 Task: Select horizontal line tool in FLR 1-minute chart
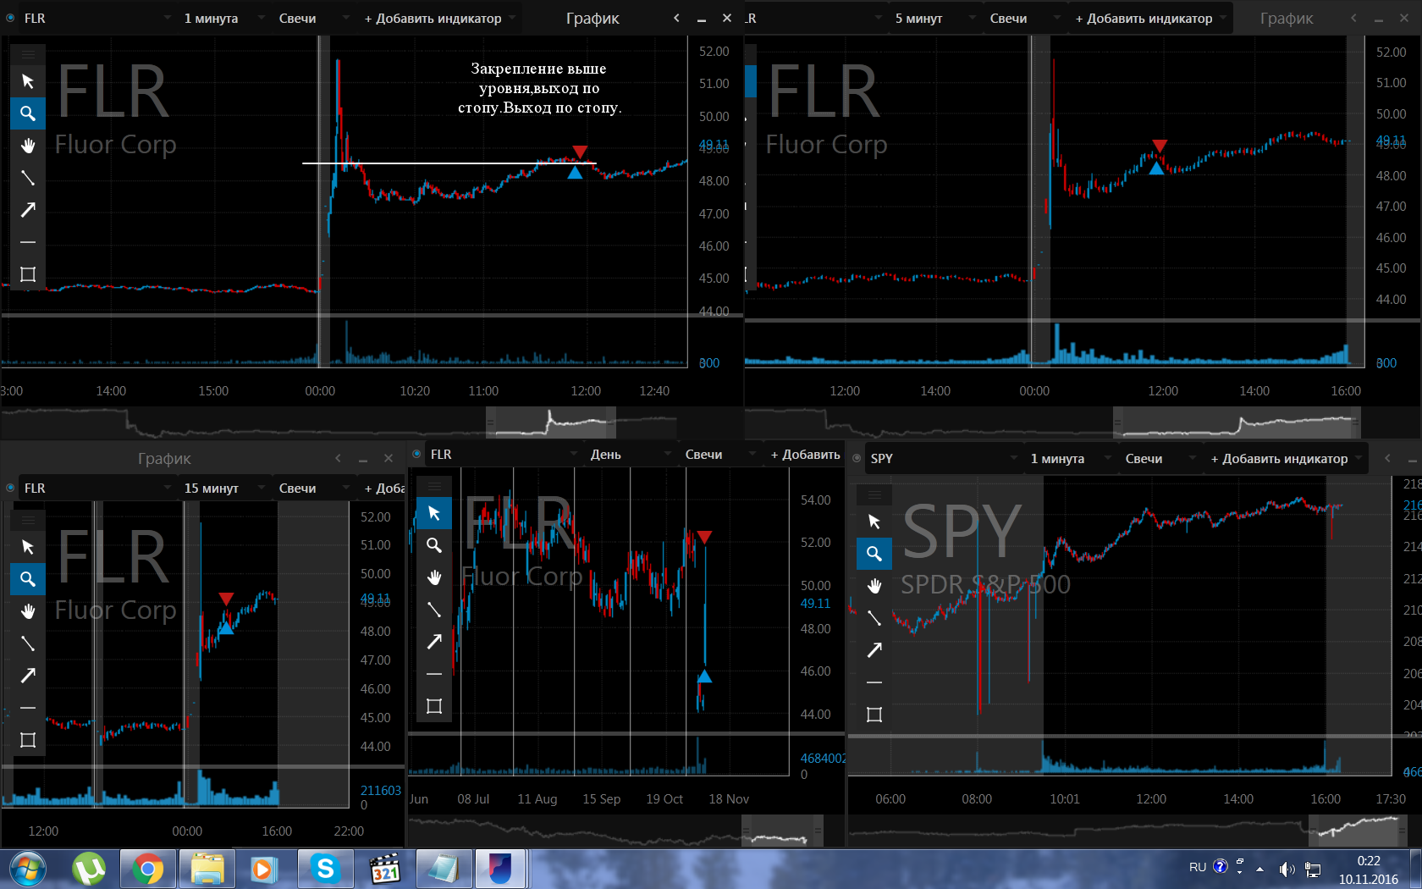point(28,242)
